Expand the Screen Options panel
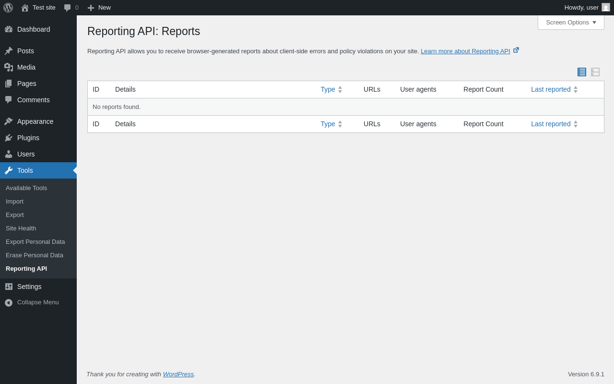 (571, 22)
